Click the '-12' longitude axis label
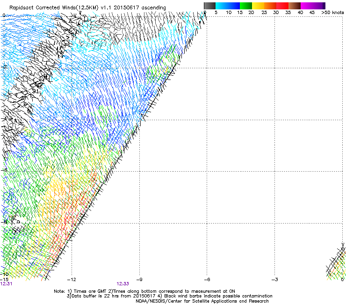Viewport: 346px width, 304px height. (x=72, y=280)
